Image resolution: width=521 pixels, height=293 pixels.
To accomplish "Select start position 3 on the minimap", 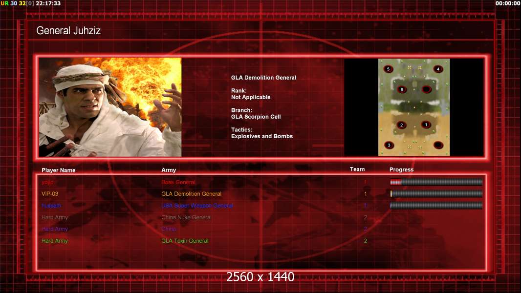I will (x=389, y=145).
